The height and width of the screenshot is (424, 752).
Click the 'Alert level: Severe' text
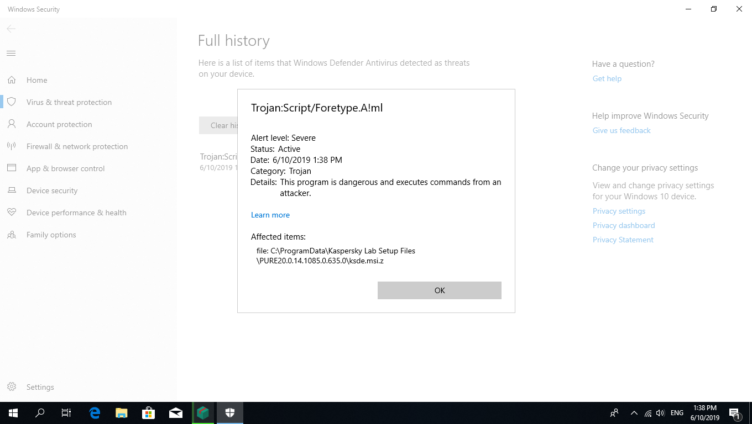click(283, 138)
